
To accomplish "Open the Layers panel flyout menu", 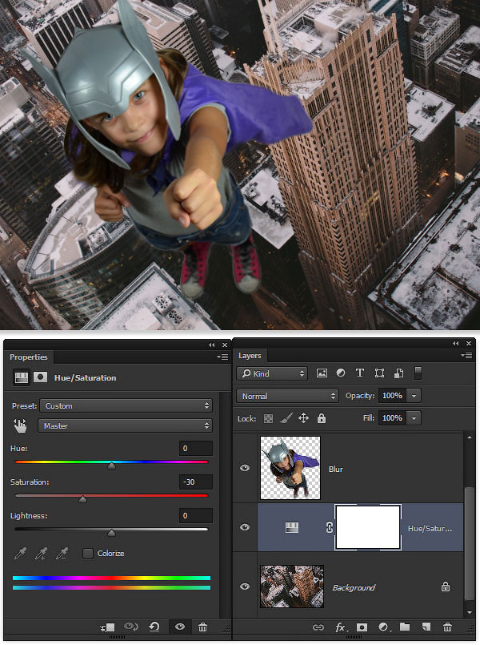I will (x=466, y=355).
